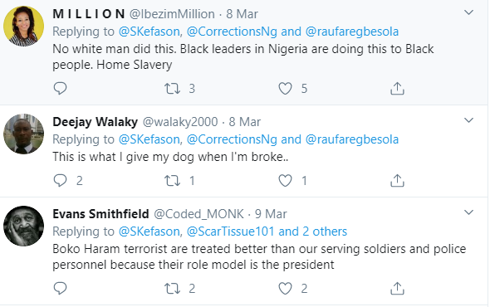Image resolution: width=490 pixels, height=307 pixels.
Task: Retweet Evans Smithfield's tweet
Action: click(x=173, y=288)
